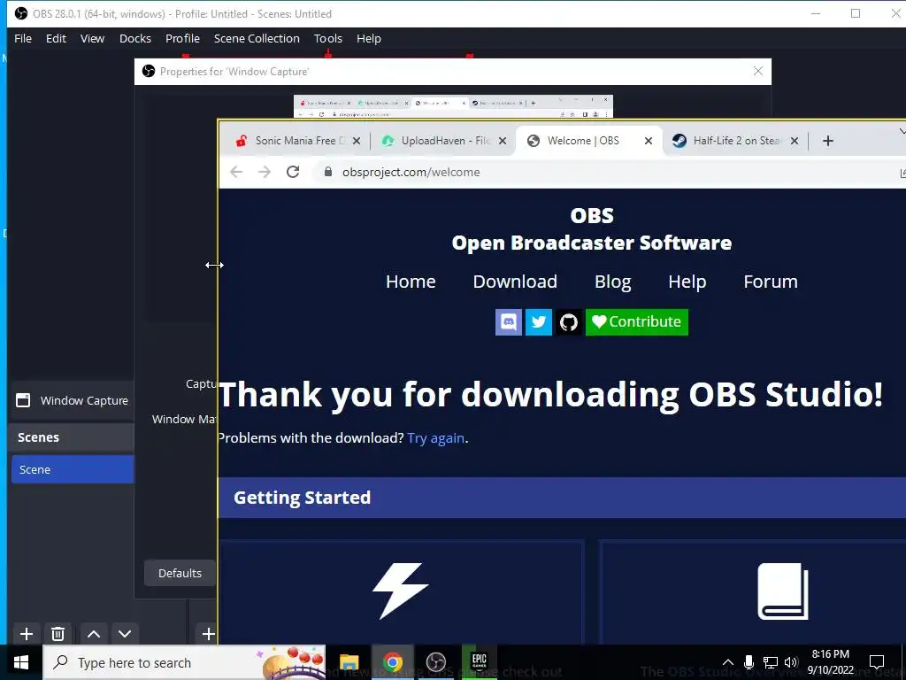The height and width of the screenshot is (680, 906).
Task: Open Epic Games launcher from taskbar
Action: pos(479,661)
